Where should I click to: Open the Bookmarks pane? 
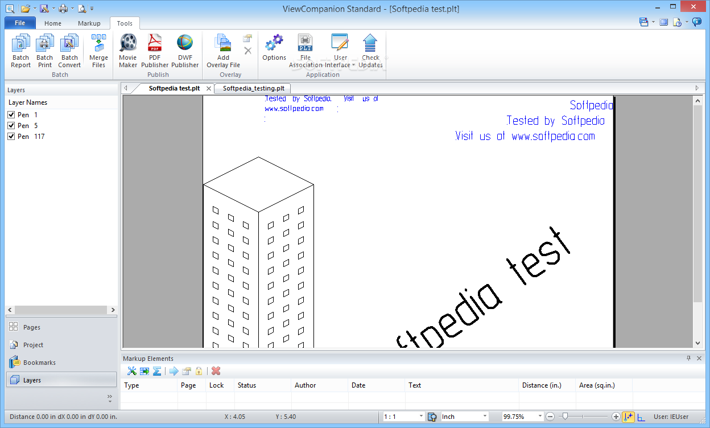click(x=61, y=363)
